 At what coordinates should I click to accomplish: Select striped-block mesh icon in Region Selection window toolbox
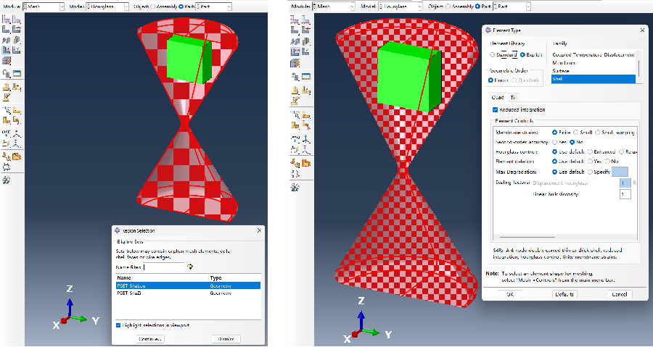click(7, 61)
